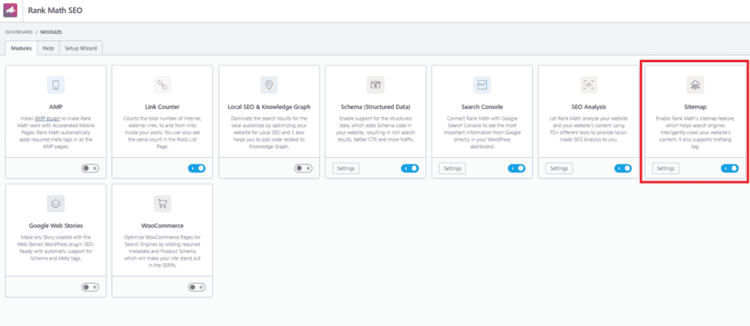Viewport: 750px width, 326px height.
Task: Enable the Google Web Stories toggle
Action: [90, 287]
